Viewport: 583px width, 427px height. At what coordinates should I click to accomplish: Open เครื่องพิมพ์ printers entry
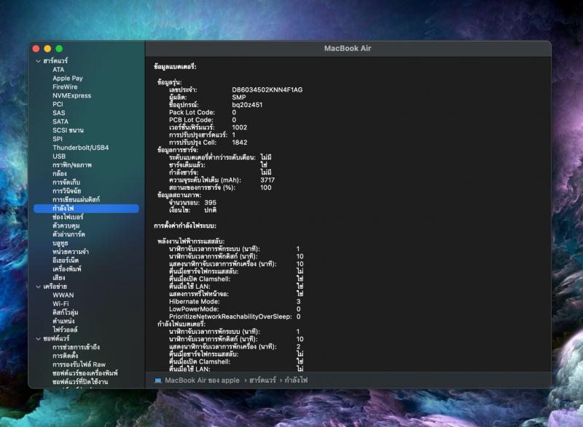point(67,269)
